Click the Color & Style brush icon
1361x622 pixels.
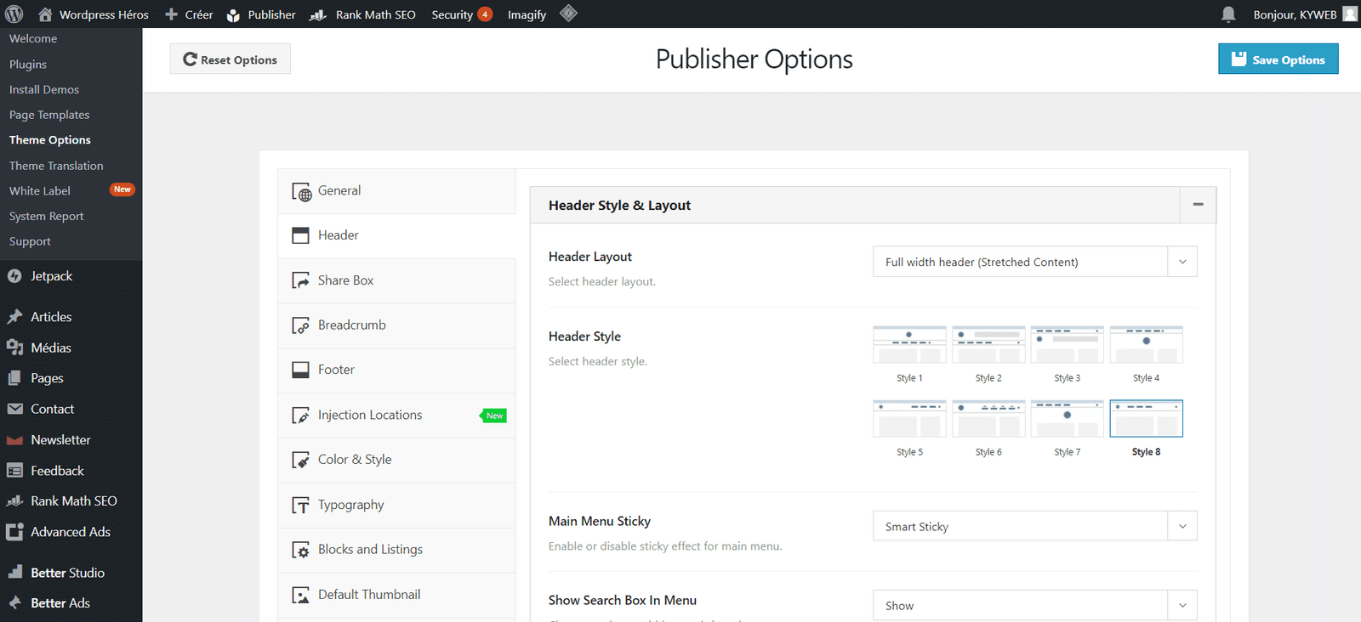300,461
